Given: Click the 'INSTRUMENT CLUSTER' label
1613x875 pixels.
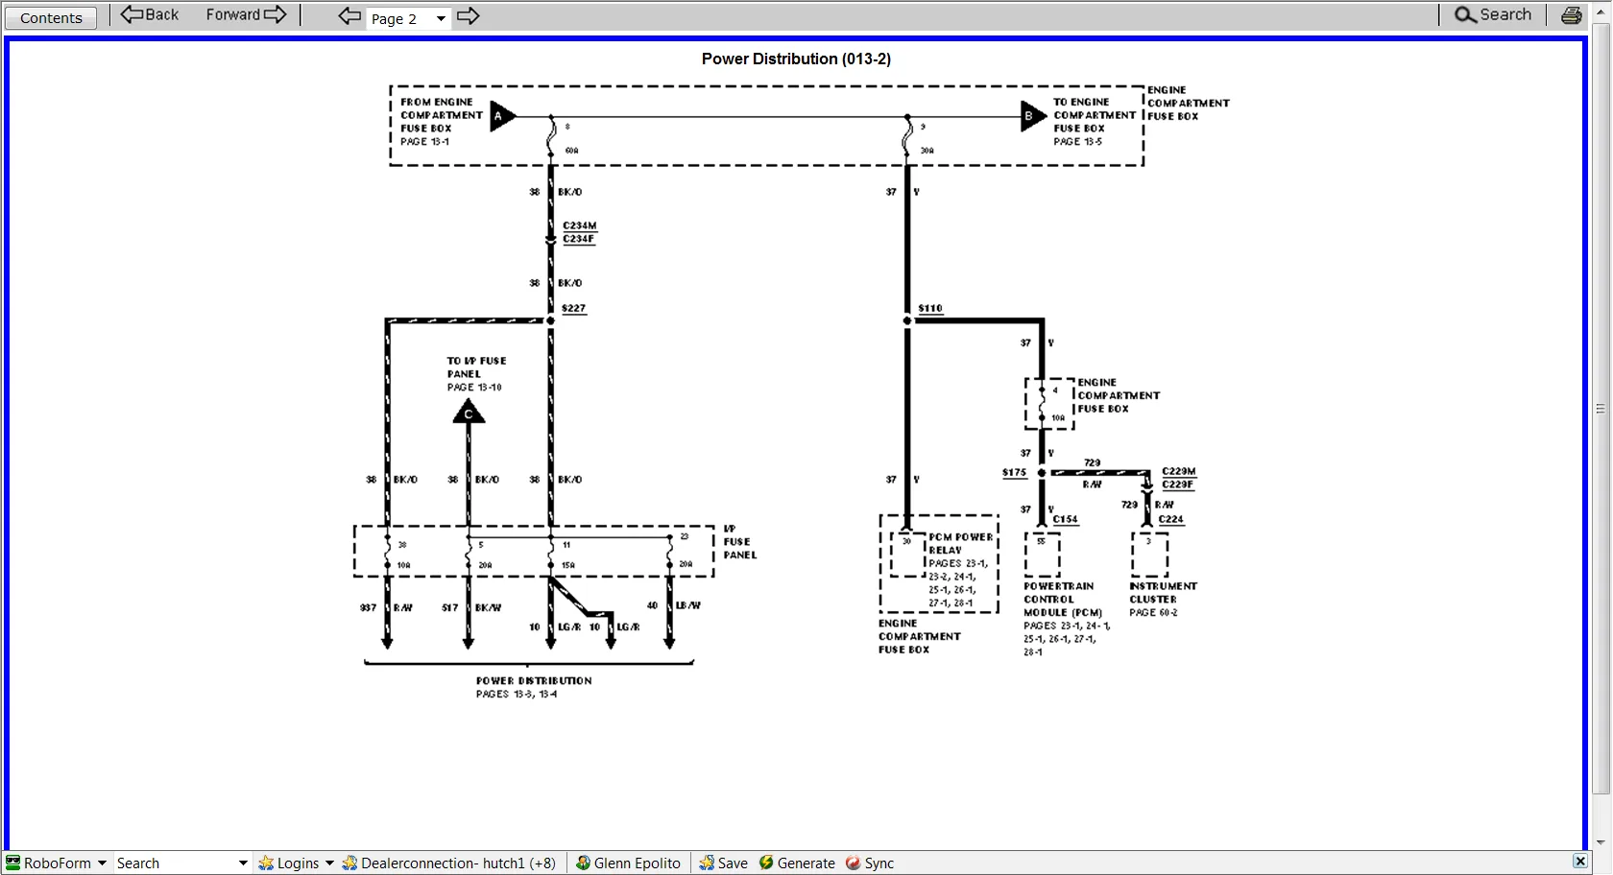Looking at the screenshot, I should 1163,592.
